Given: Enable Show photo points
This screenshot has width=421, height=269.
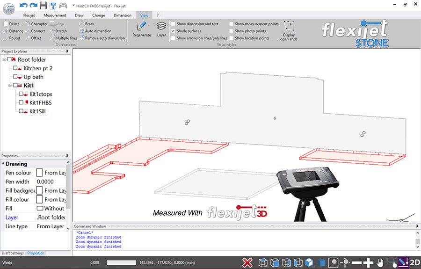Looking at the screenshot, I should coord(231,31).
